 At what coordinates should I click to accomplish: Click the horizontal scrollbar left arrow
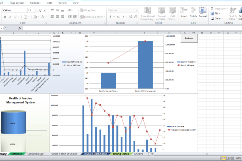[152, 154]
